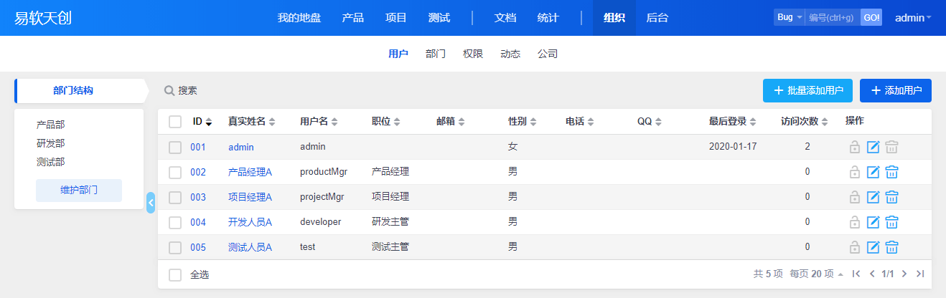This screenshot has height=298, width=946.
Task: Select 测试部 in department tree
Action: point(50,162)
